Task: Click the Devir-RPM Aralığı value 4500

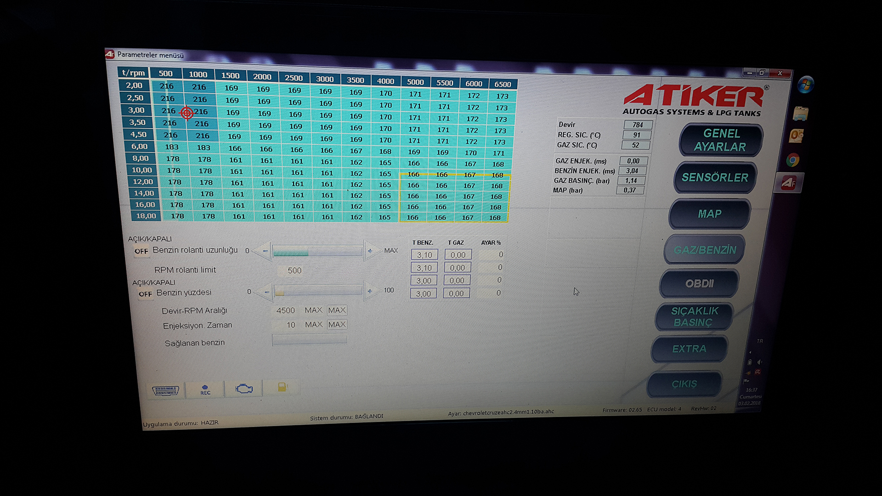Action: coord(285,311)
